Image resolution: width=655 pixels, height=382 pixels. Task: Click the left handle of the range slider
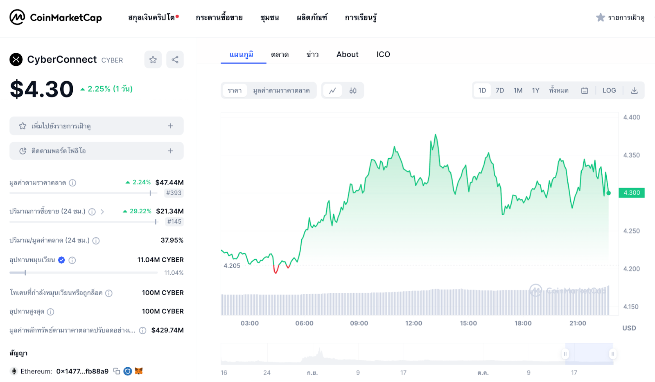[565, 354]
